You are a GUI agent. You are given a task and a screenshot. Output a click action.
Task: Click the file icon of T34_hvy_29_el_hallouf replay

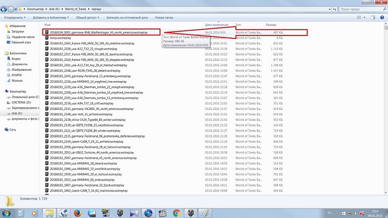47,65
